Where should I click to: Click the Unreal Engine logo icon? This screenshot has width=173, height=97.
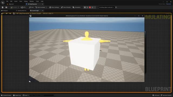tap(3, 2)
